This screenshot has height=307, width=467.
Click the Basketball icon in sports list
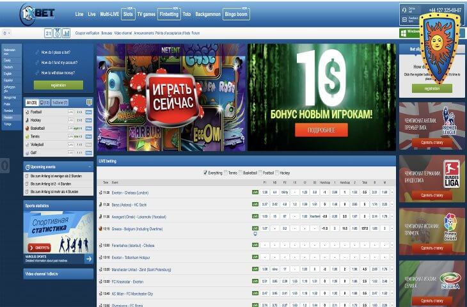(28, 129)
